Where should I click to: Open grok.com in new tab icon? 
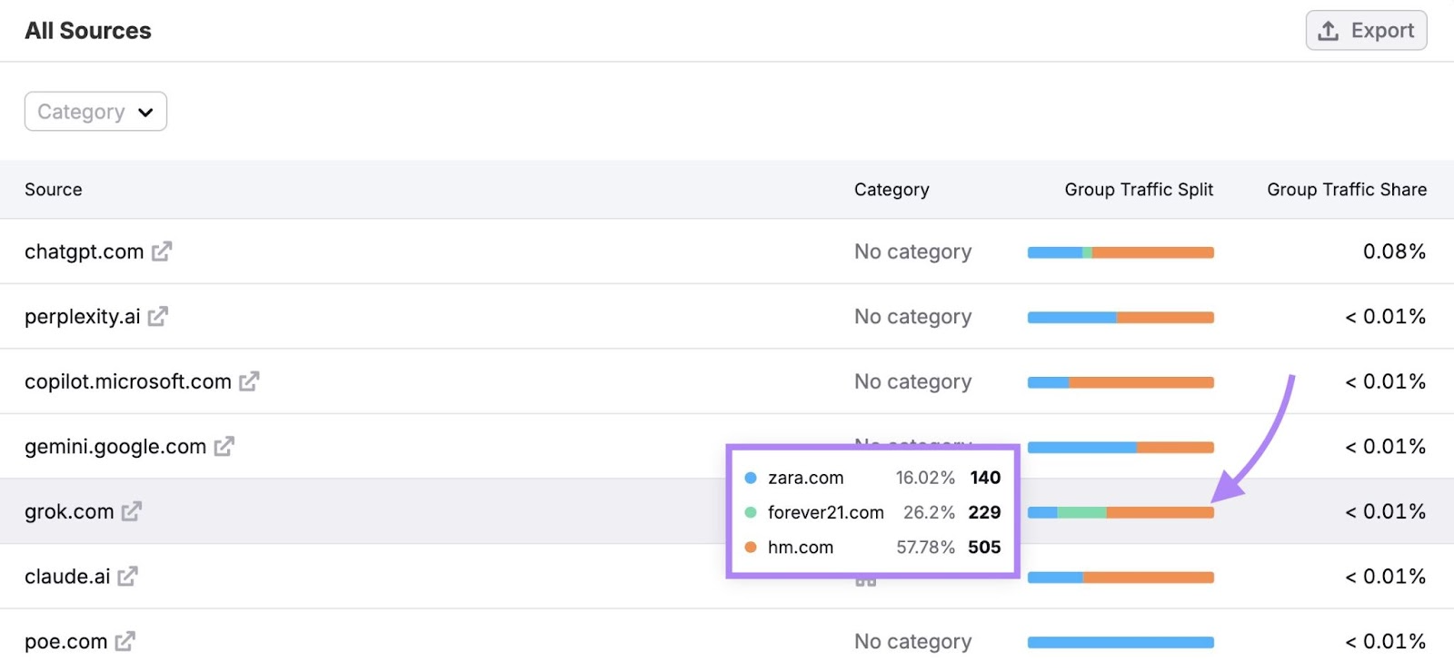pos(132,511)
